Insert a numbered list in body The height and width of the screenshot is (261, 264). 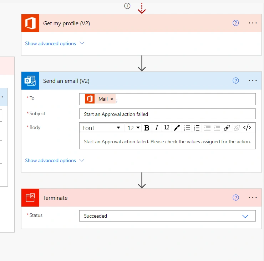tap(197, 128)
